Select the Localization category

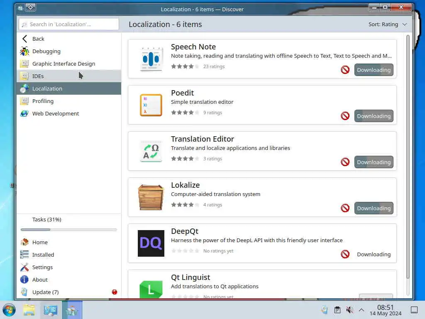[69, 88]
